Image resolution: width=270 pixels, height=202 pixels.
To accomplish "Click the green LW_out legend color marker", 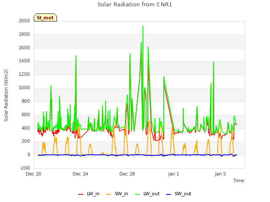I will 138,194.
